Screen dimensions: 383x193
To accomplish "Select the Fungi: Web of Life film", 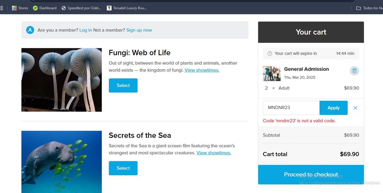I will pyautogui.click(x=123, y=85).
